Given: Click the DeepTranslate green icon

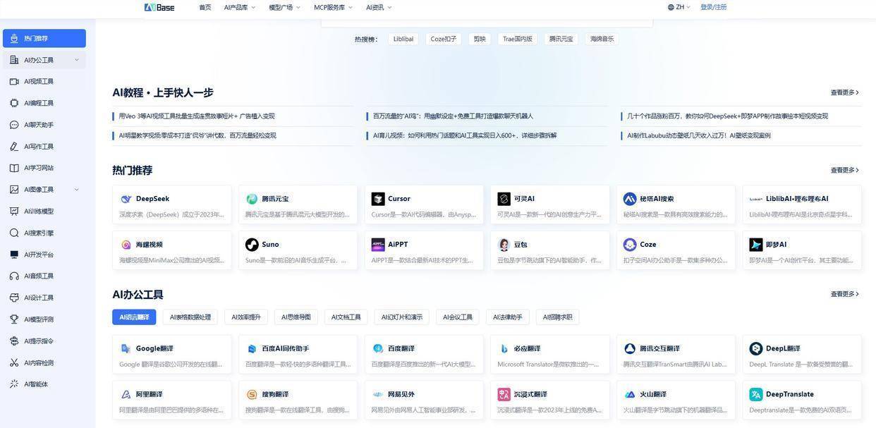Looking at the screenshot, I should coord(756,394).
